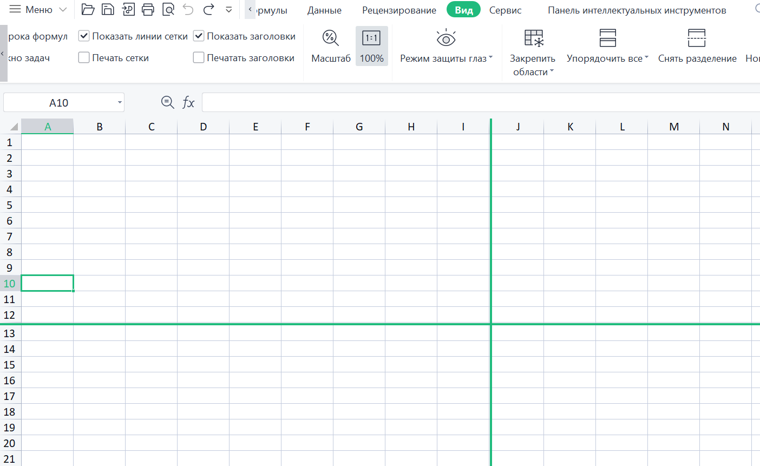
Task: Enable Печать сетки checkbox
Action: click(x=84, y=57)
